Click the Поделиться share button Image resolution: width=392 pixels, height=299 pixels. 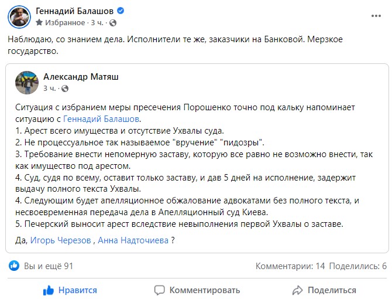324,290
